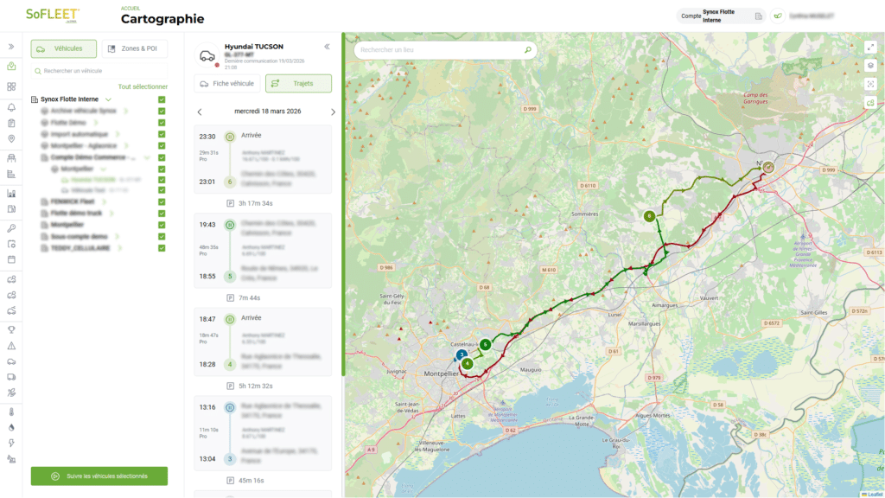Click trip marker 5 on the map

click(x=485, y=344)
